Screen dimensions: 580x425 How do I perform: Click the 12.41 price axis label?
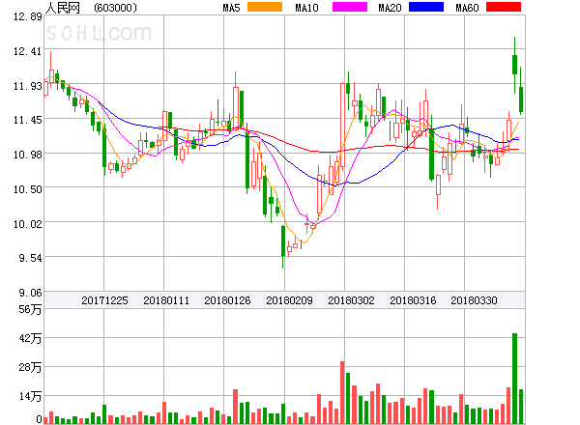pos(28,51)
